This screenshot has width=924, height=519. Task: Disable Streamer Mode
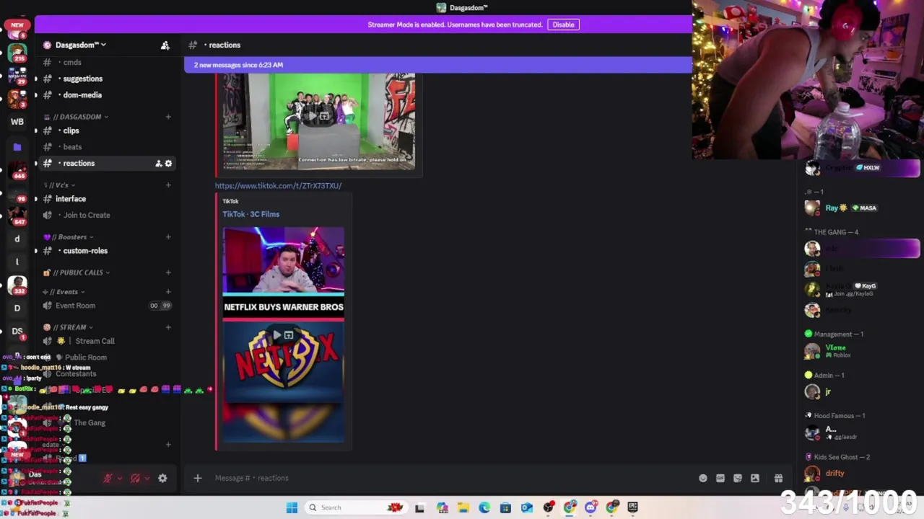click(563, 25)
